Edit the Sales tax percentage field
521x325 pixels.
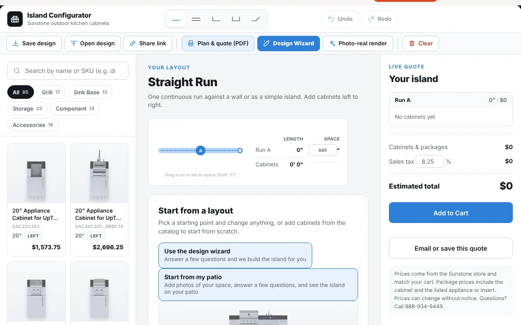tap(430, 162)
